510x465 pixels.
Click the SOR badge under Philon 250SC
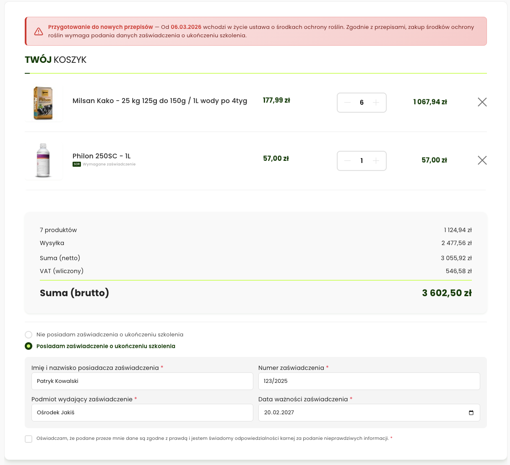point(76,164)
